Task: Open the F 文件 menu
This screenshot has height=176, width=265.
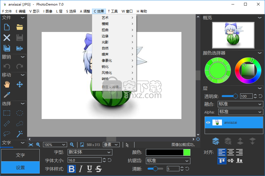Action: coord(7,11)
